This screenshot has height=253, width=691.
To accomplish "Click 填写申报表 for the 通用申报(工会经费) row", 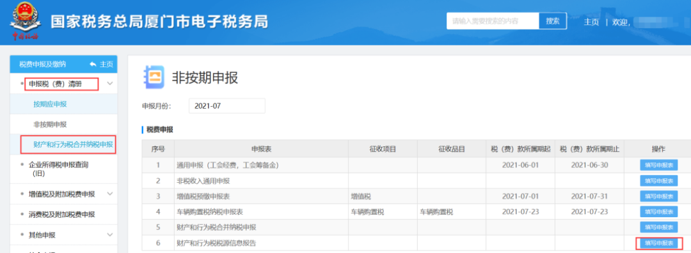I will 659,165.
